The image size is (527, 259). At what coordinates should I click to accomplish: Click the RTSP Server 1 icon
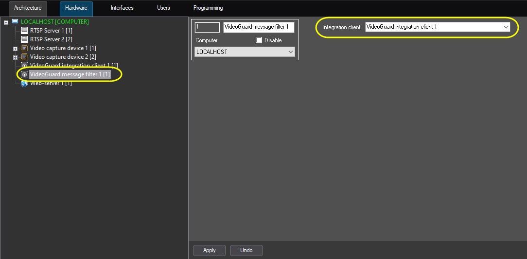pyautogui.click(x=24, y=31)
